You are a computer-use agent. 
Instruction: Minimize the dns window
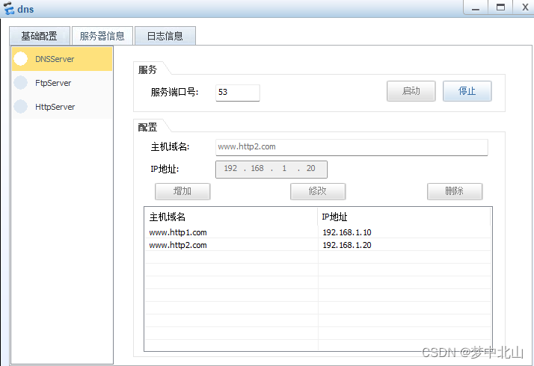point(476,7)
